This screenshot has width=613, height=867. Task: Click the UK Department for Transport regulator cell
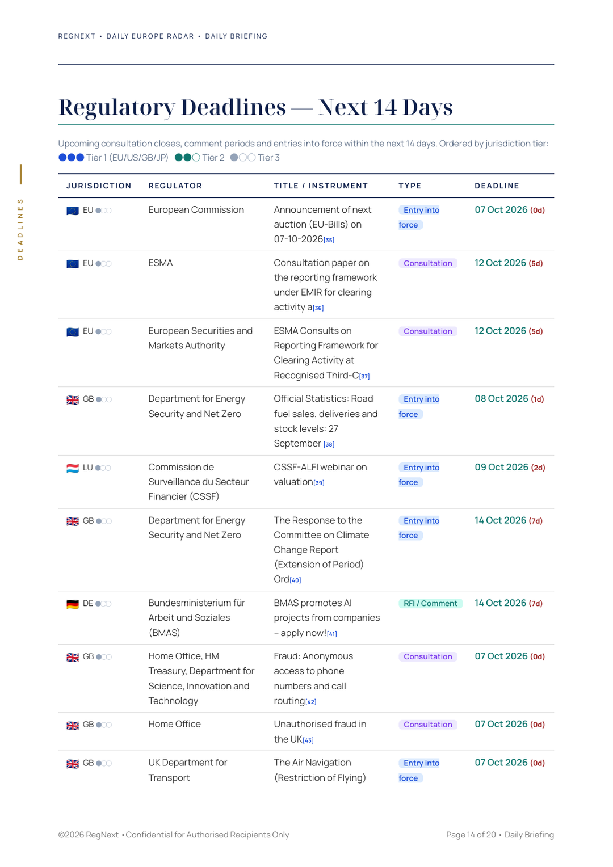pos(188,771)
